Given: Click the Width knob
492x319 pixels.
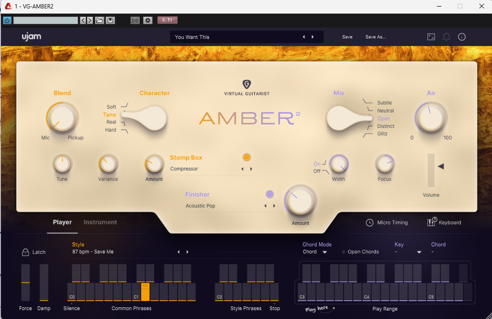Looking at the screenshot, I should pyautogui.click(x=339, y=164).
